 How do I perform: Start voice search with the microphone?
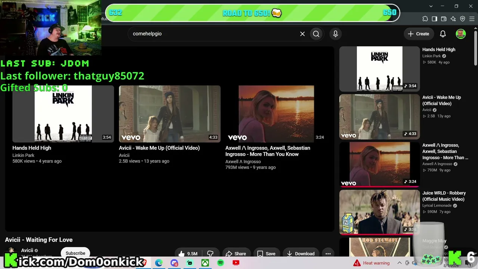(335, 34)
